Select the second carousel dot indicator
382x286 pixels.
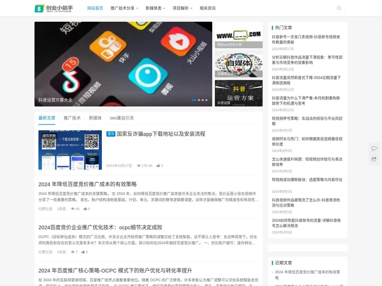coord(199,100)
